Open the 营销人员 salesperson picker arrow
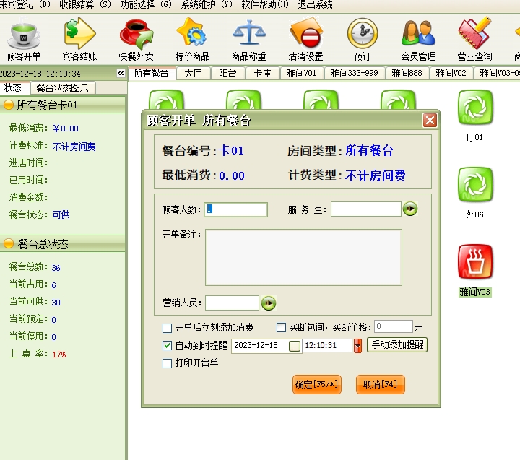The image size is (520, 460). [269, 303]
